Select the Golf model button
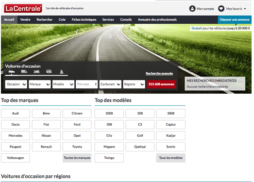 coord(140,136)
